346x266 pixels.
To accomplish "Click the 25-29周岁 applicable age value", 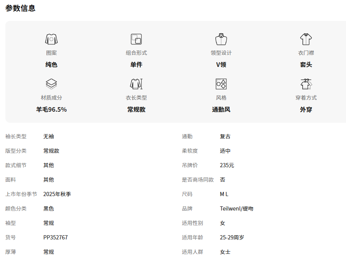I will click(x=232, y=237).
